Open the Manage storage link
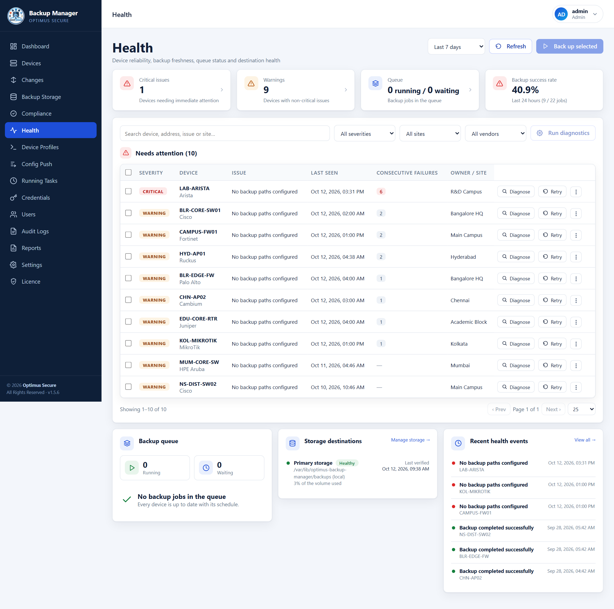 pos(410,440)
